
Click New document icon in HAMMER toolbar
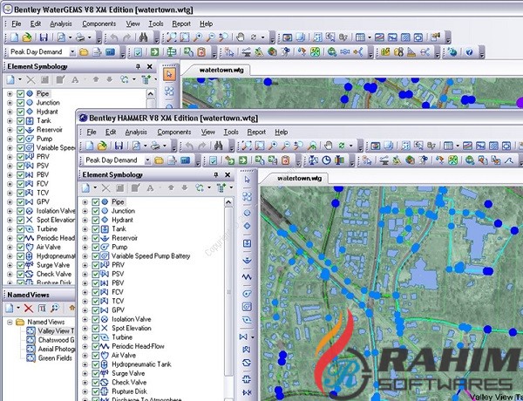coord(90,146)
